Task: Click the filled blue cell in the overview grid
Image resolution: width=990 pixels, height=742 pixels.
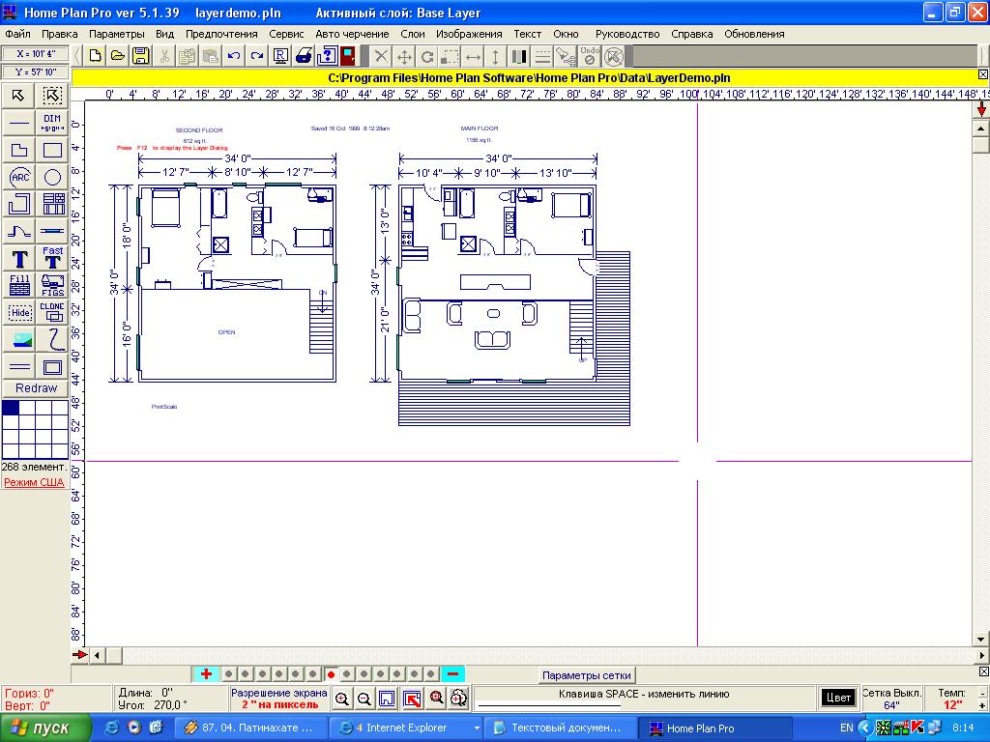Action: point(11,408)
